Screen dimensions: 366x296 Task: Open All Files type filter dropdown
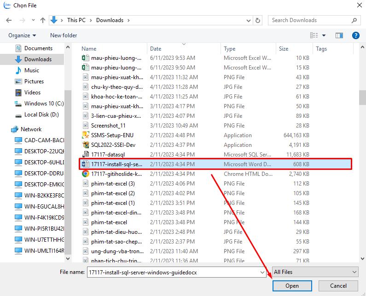pyautogui.click(x=315, y=272)
